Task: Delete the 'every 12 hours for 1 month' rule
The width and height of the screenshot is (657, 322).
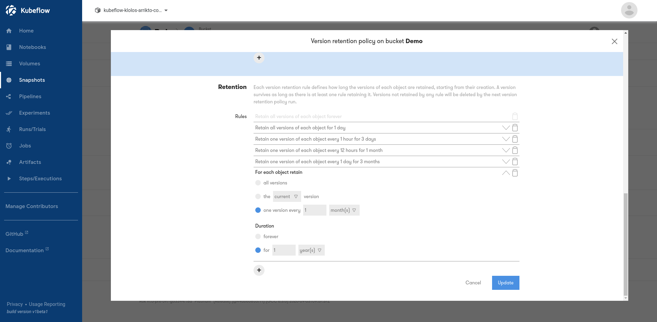Action: (x=515, y=150)
